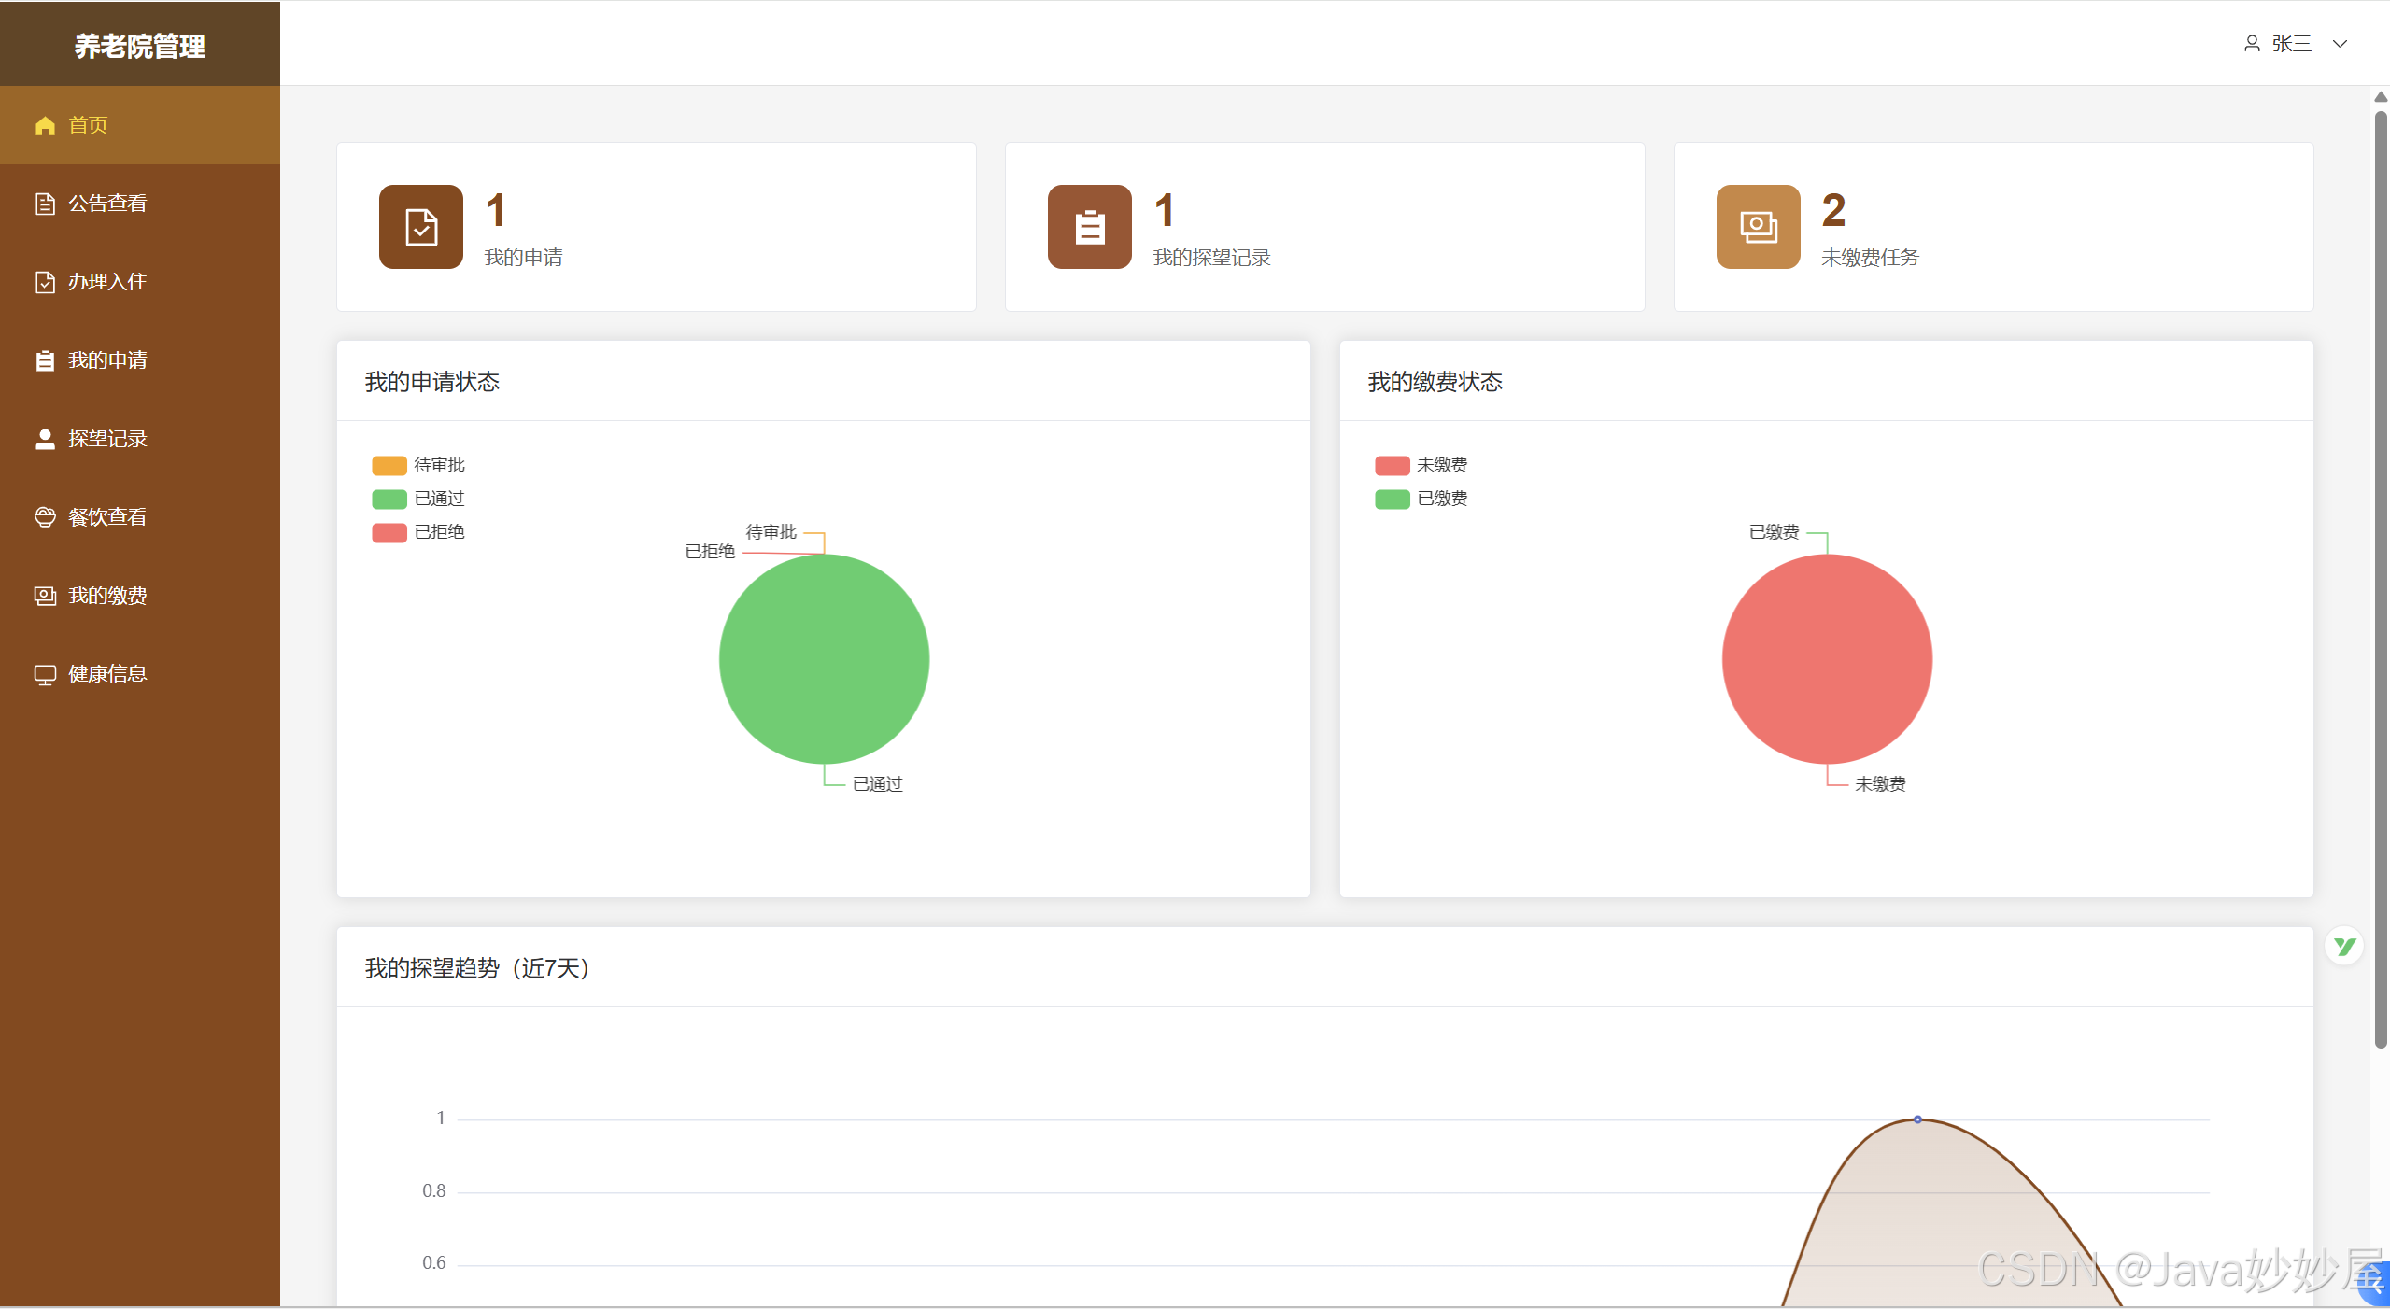Open 健康信息 menu item
This screenshot has height=1309, width=2390.
107,674
